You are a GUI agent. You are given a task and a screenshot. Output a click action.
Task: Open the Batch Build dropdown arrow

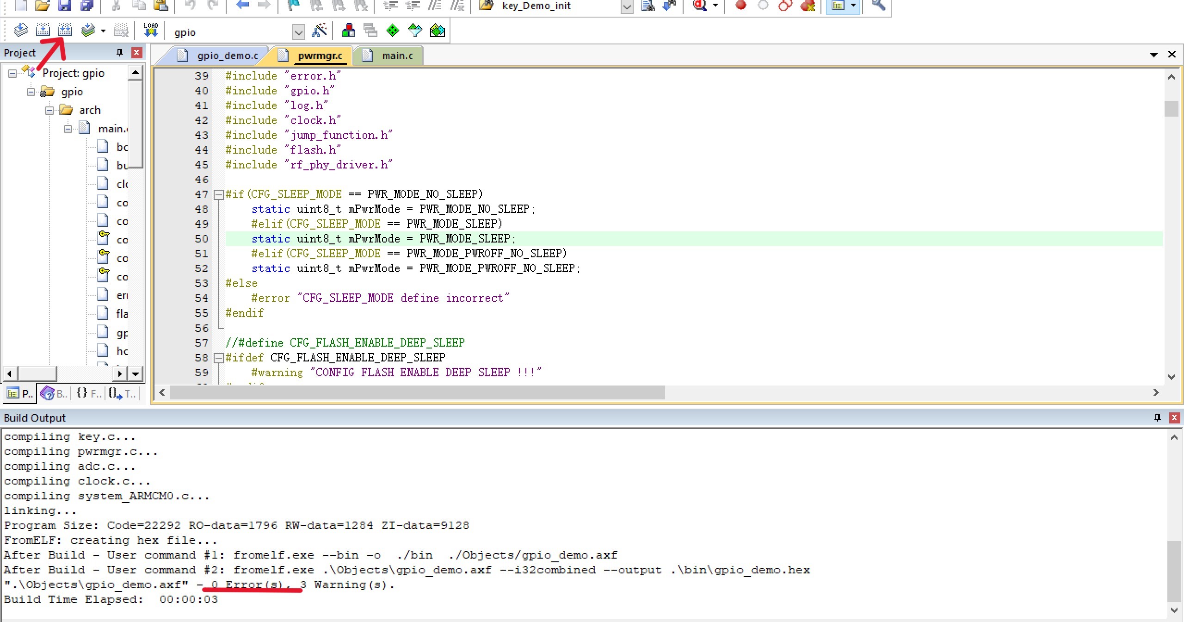tap(103, 31)
